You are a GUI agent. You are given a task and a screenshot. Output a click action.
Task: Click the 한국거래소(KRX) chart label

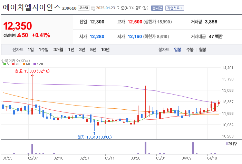pyautogui.click(x=16, y=61)
